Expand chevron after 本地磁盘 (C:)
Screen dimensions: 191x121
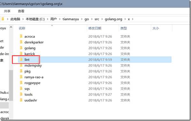click(48, 19)
